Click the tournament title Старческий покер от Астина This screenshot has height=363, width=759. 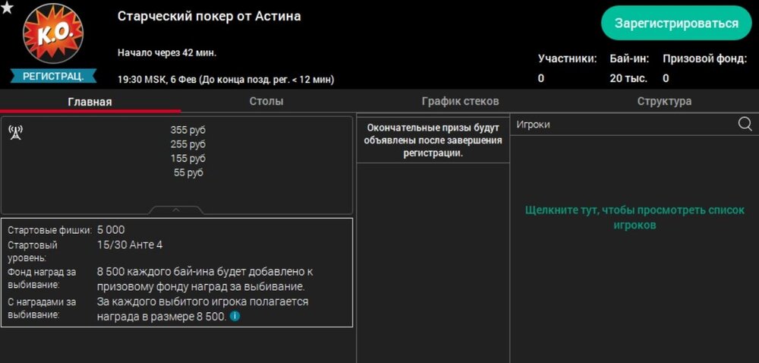209,16
